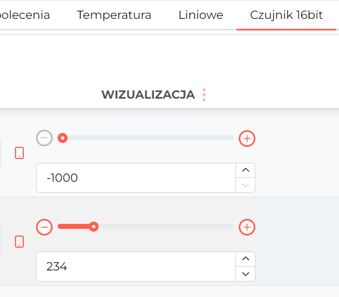Click the mobile device icon beside 234 row

point(19,242)
